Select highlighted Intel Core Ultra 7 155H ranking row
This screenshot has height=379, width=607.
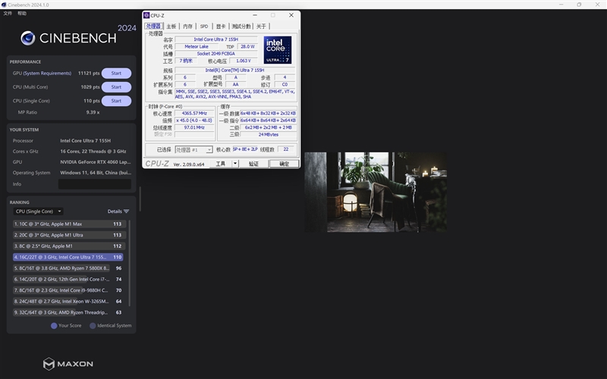[x=68, y=257]
